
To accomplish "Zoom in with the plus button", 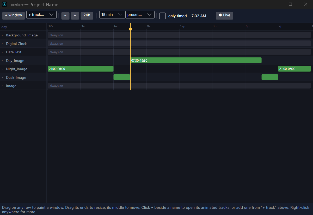I will tap(75, 16).
